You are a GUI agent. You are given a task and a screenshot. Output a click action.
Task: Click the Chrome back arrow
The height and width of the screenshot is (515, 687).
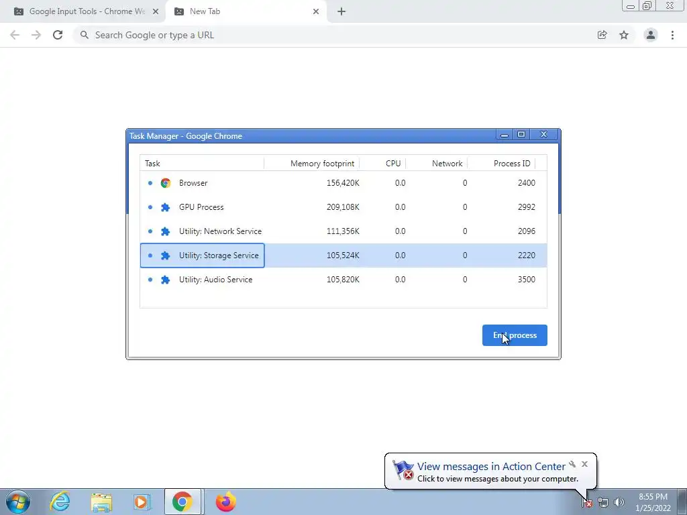tap(15, 35)
